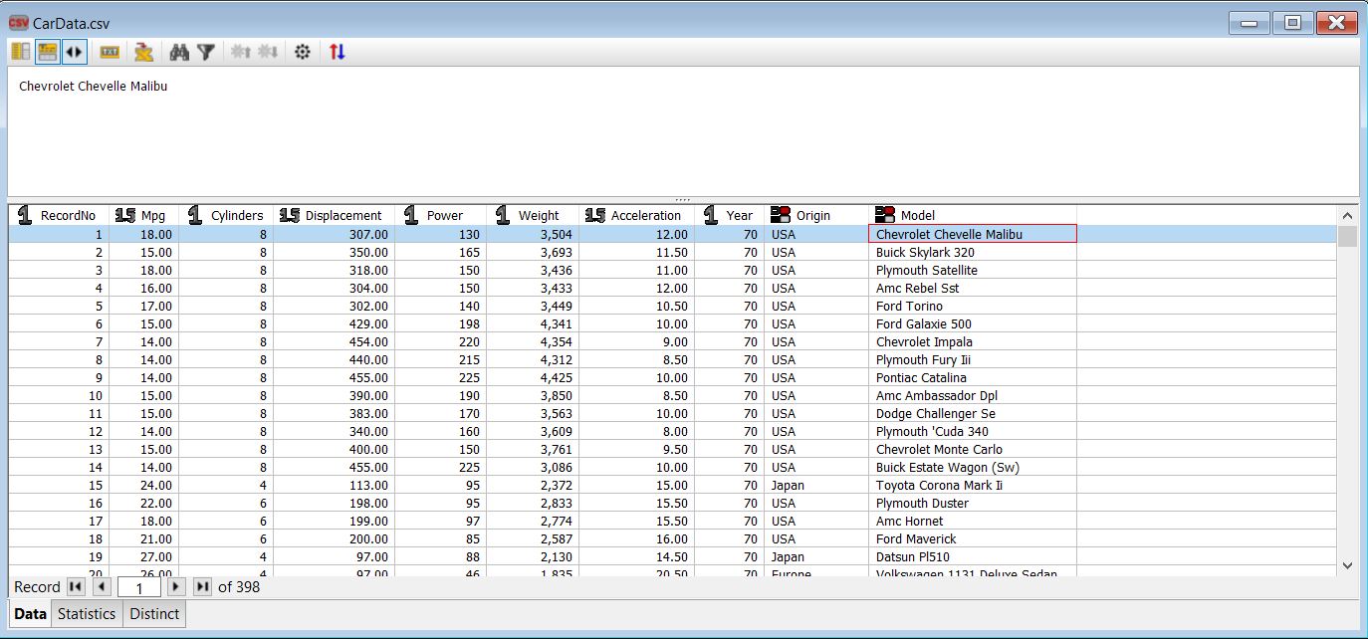
Task: Sort records with the red-blue arrows icon
Action: click(337, 51)
